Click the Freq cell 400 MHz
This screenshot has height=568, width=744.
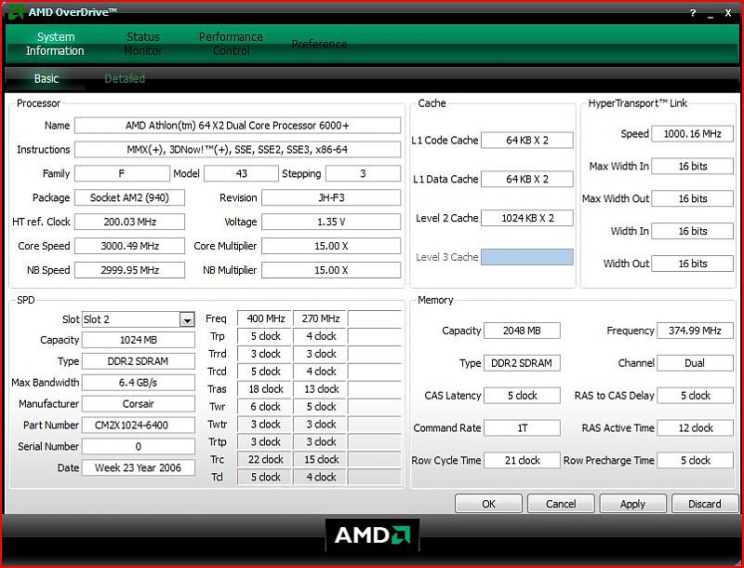point(264,318)
